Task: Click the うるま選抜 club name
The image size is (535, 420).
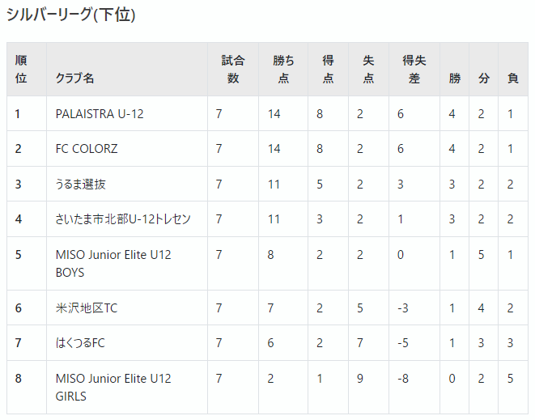Action: (80, 185)
